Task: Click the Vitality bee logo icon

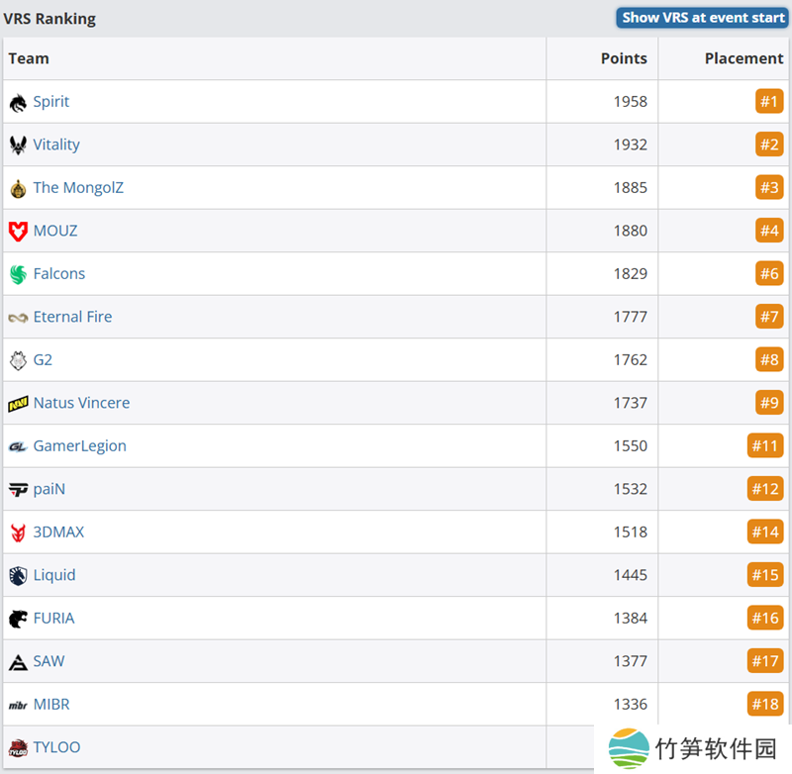Action: tap(18, 145)
